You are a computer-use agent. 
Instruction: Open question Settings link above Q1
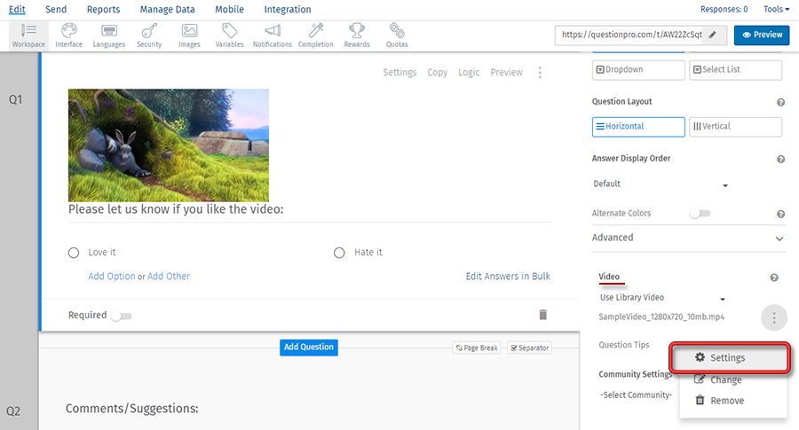pos(399,73)
